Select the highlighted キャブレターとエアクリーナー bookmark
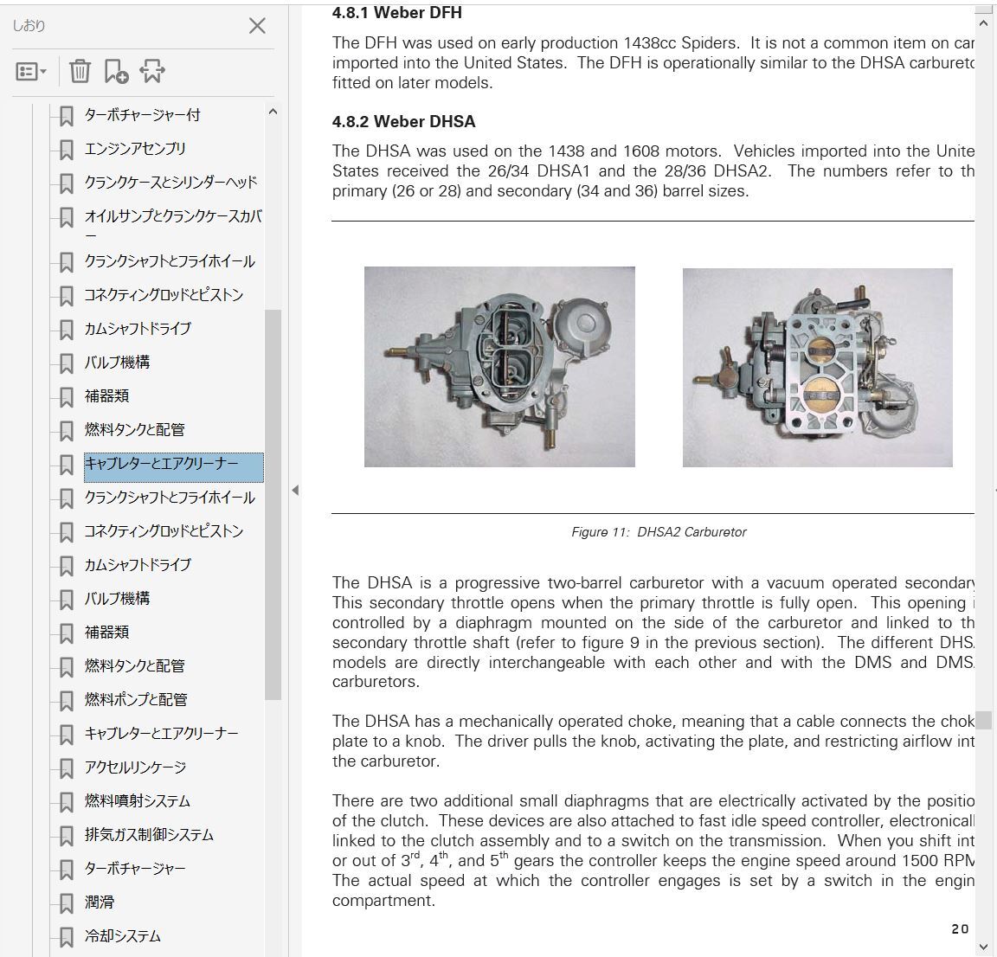 pyautogui.click(x=174, y=466)
